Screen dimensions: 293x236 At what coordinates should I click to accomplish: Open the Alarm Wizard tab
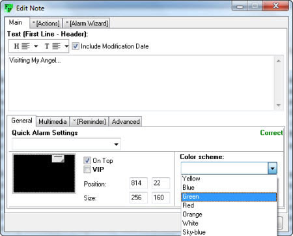(x=87, y=23)
